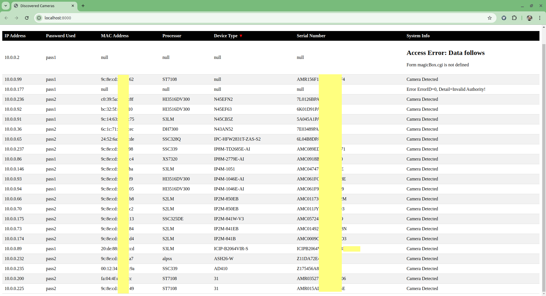Viewport: 546px width, 296px height.
Task: Bookmark this page with star icon
Action: point(490,18)
